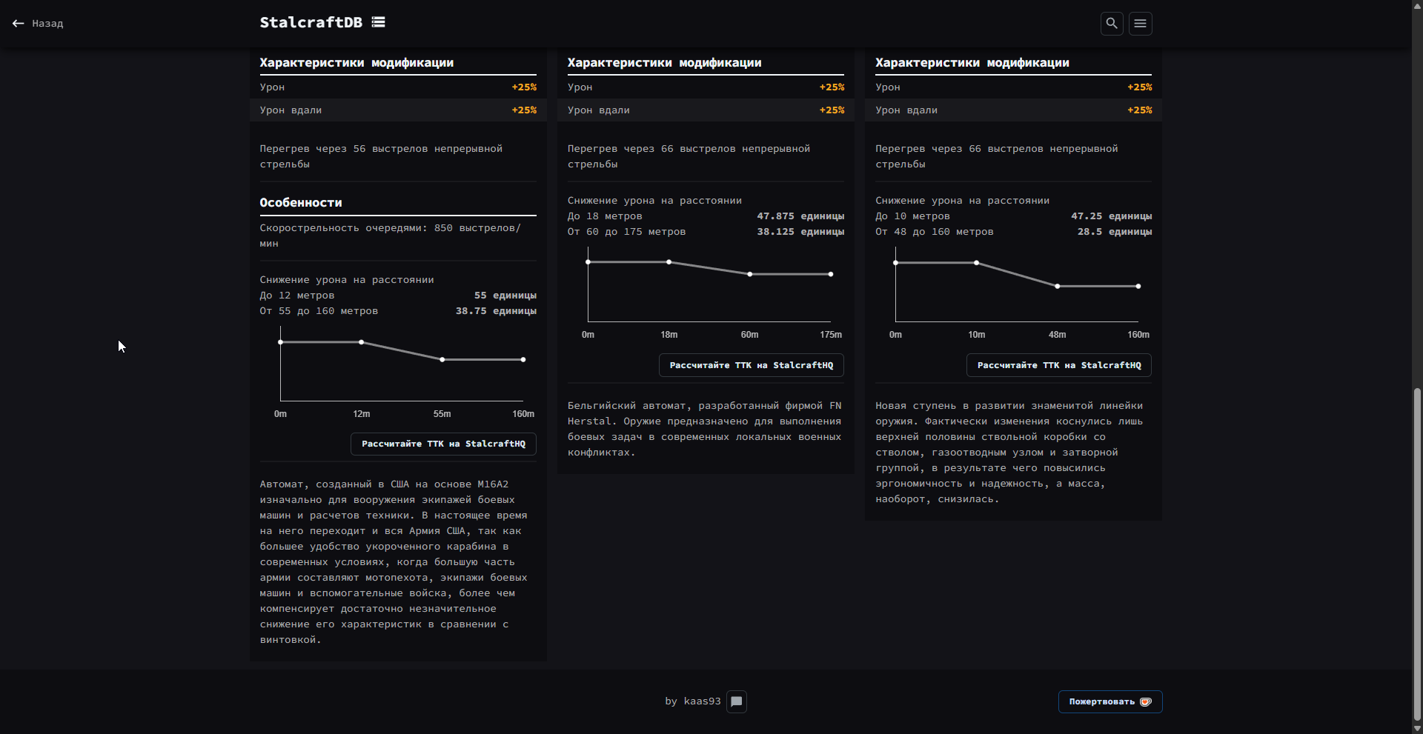Open search with the magnifier icon
This screenshot has height=734, width=1423.
pyautogui.click(x=1111, y=24)
